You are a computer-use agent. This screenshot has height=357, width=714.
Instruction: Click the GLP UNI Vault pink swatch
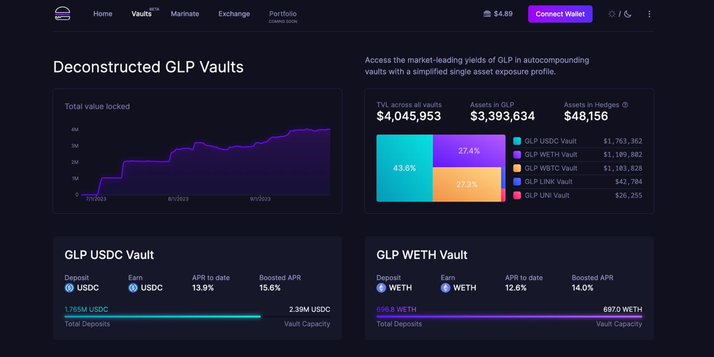click(x=517, y=195)
